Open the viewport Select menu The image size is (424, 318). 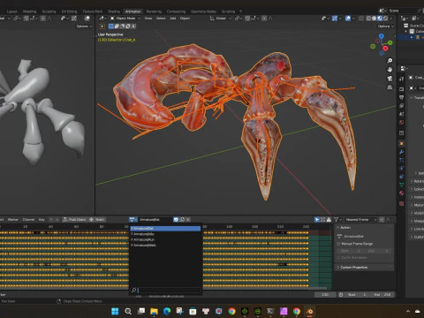click(161, 19)
